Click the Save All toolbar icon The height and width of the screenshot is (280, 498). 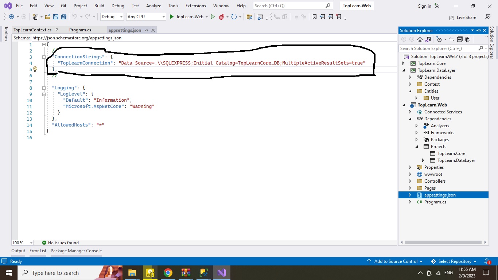pos(64,17)
